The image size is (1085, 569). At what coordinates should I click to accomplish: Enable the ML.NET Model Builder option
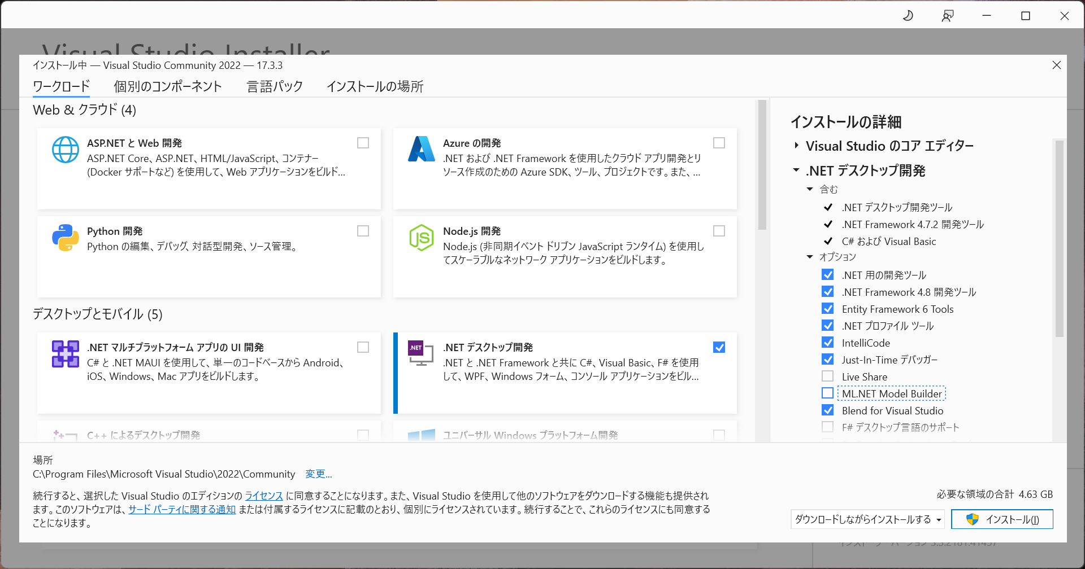828,393
